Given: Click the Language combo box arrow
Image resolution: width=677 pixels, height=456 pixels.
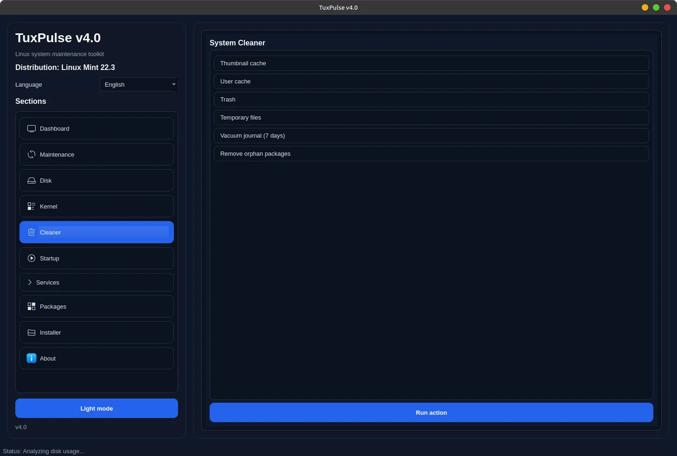Looking at the screenshot, I should [x=174, y=85].
